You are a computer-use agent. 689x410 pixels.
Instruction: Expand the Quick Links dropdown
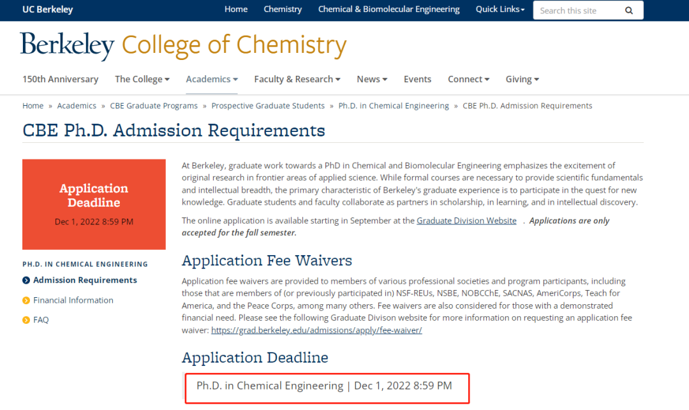point(500,10)
